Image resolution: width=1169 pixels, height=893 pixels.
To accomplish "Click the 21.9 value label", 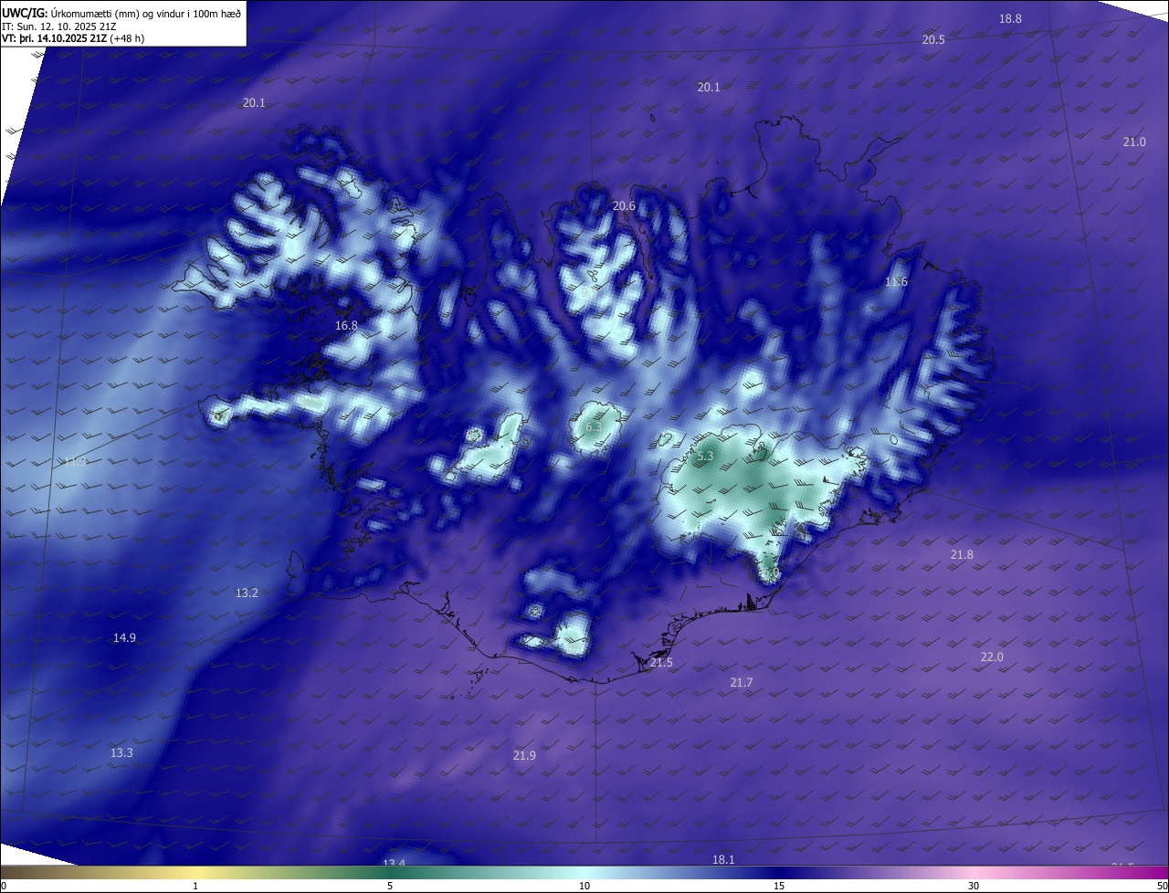I will [x=524, y=755].
